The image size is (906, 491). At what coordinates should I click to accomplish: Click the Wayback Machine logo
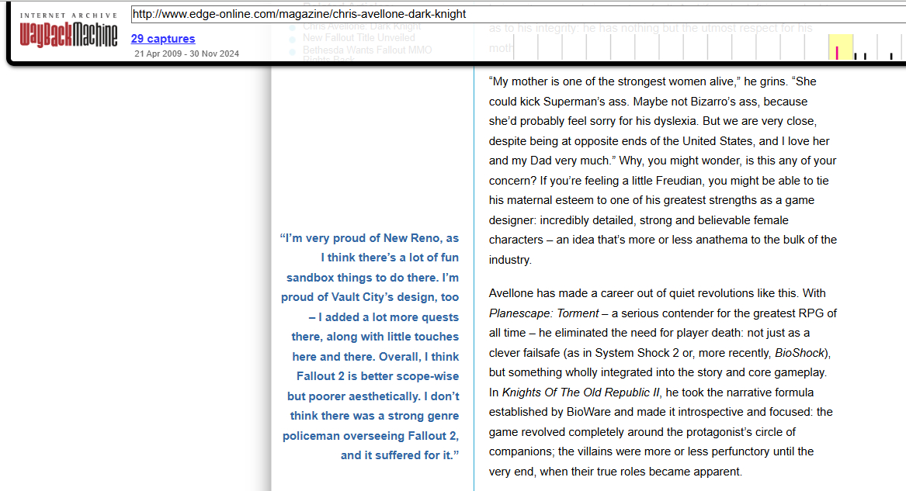69,35
